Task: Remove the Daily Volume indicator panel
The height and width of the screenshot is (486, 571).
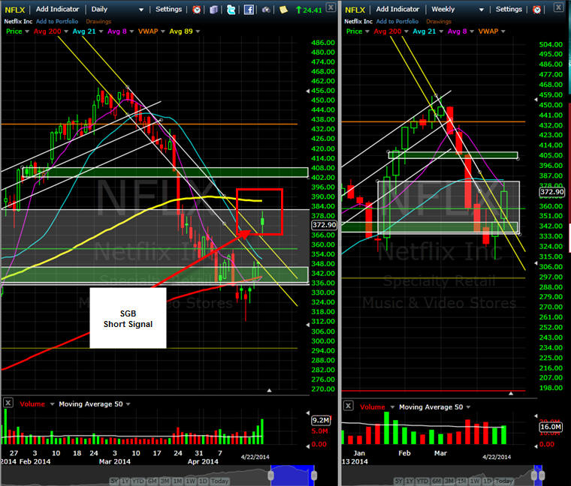Action: coord(8,403)
